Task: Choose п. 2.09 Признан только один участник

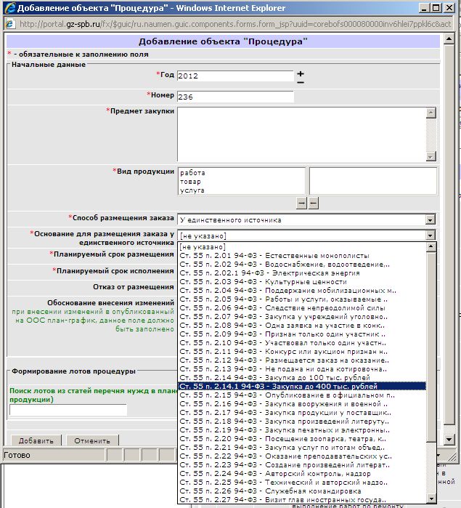Action: [302, 334]
